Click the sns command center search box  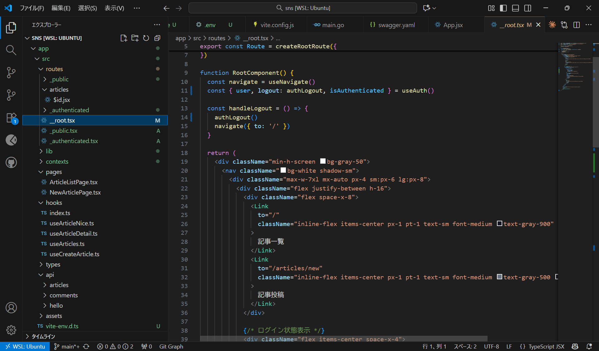tap(303, 8)
